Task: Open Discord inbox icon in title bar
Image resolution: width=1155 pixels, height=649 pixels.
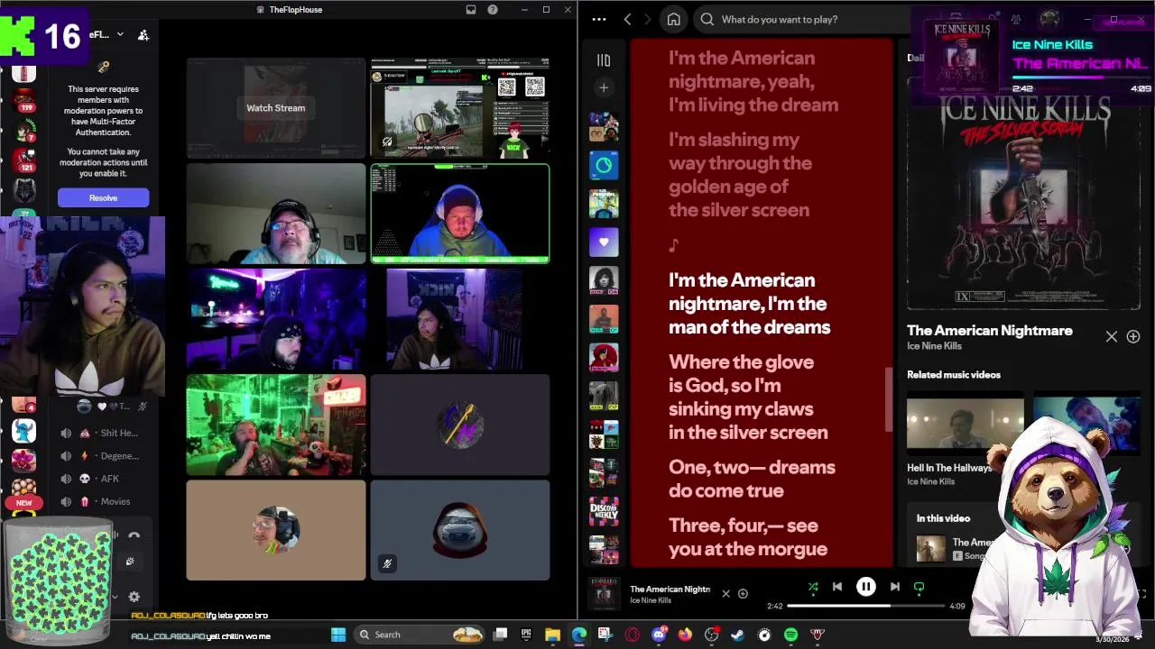Action: tap(471, 10)
